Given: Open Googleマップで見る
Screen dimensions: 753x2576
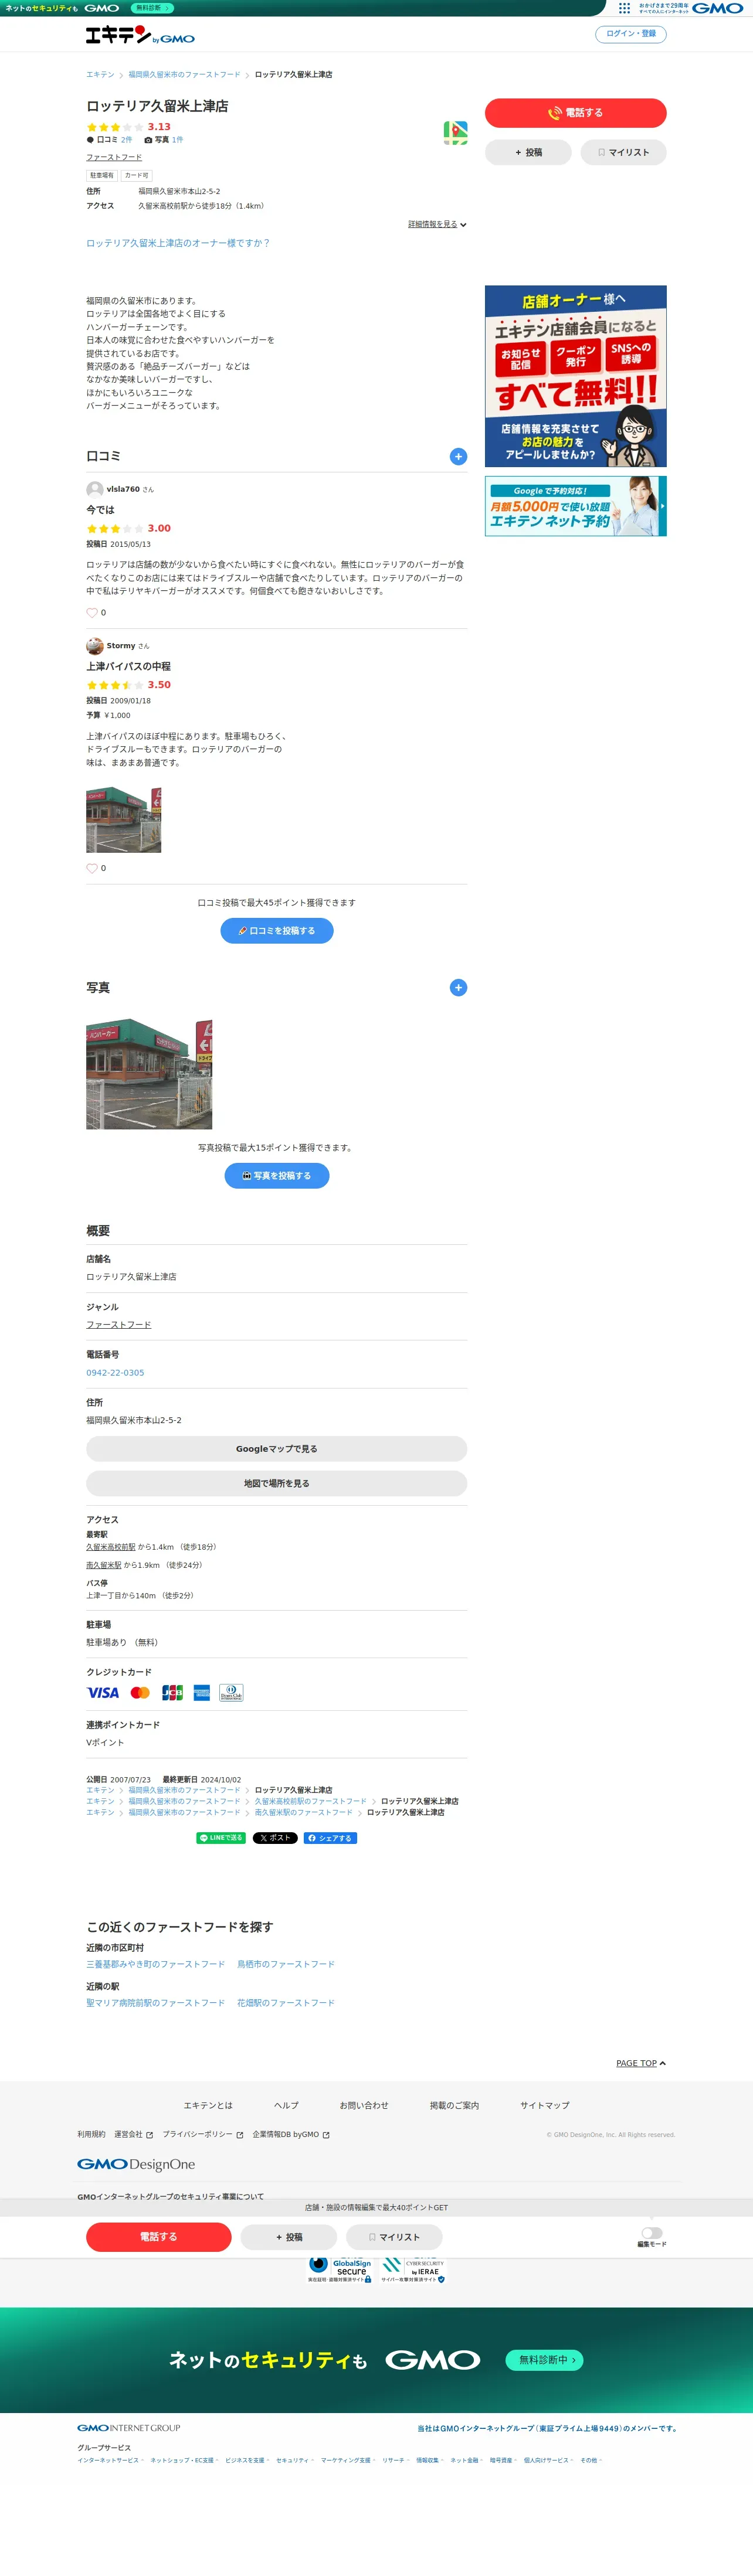Looking at the screenshot, I should click(x=276, y=1449).
